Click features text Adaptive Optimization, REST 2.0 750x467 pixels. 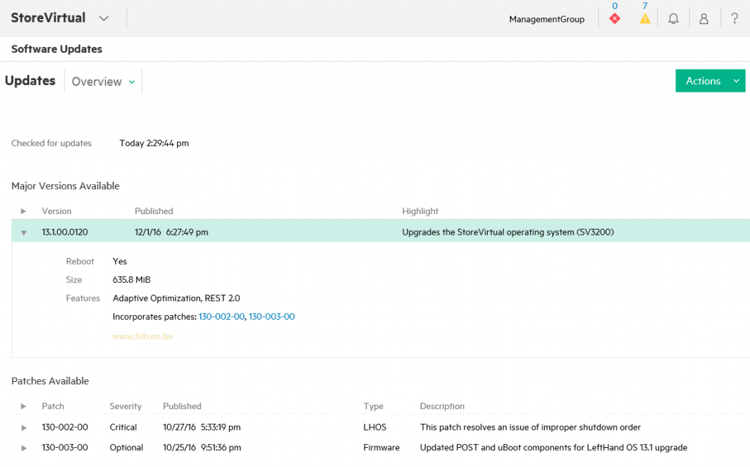(176, 298)
